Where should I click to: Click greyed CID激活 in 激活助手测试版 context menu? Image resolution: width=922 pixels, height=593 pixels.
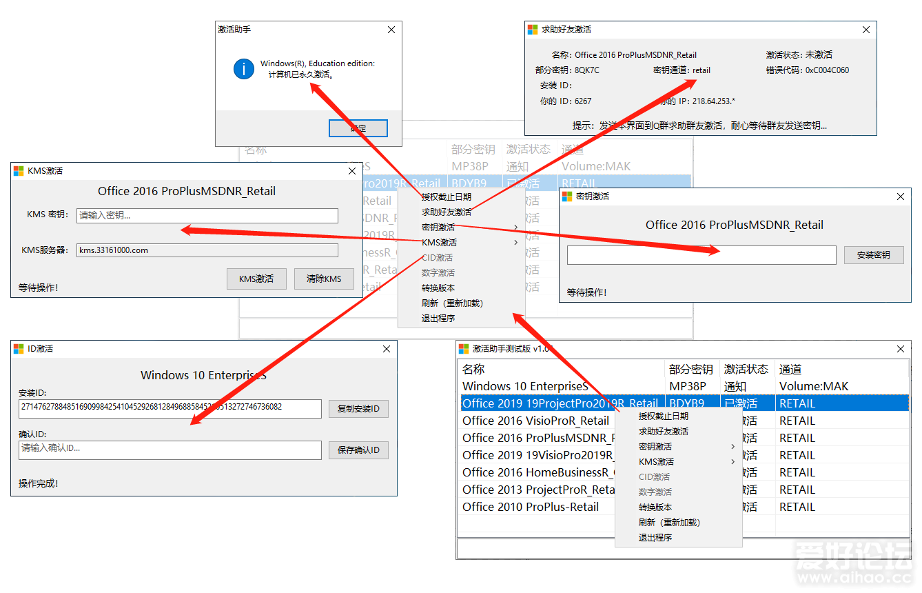[654, 477]
